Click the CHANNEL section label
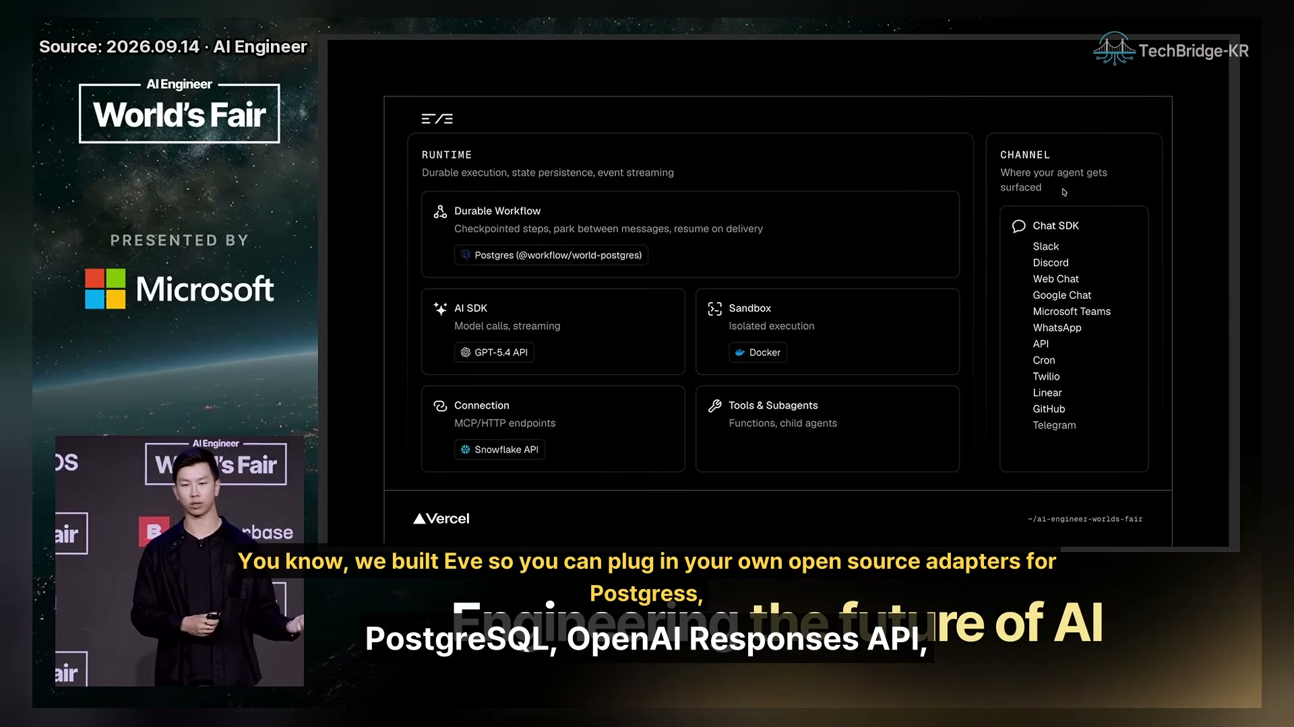The image size is (1294, 727). (1025, 155)
